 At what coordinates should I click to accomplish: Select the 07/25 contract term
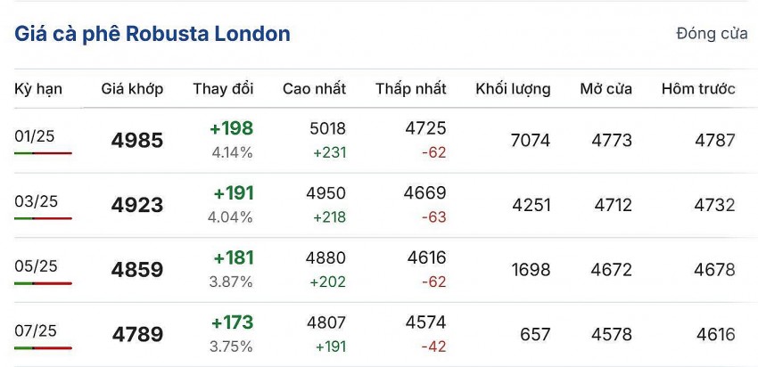pos(36,330)
